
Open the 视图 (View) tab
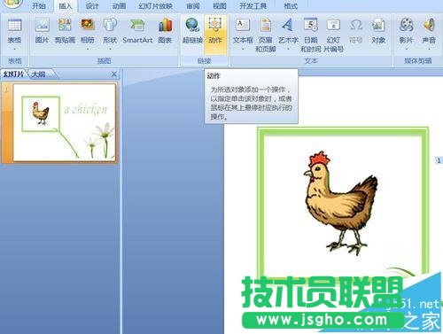[x=220, y=6]
